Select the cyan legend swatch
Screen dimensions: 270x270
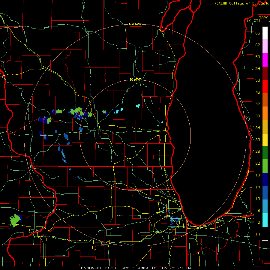[x=265, y=220]
